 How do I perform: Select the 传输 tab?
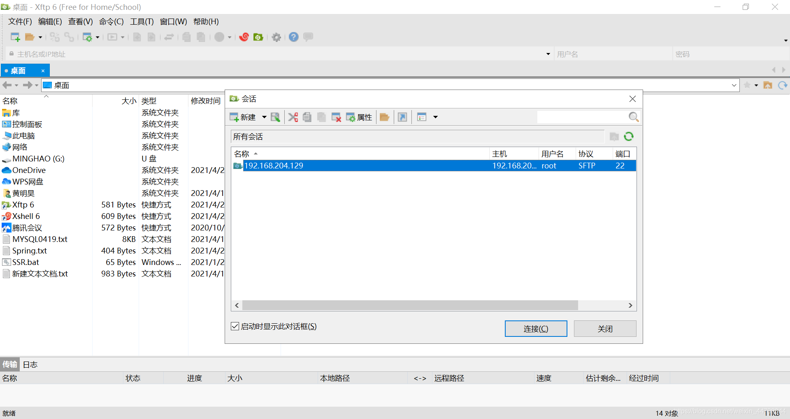[x=10, y=365]
